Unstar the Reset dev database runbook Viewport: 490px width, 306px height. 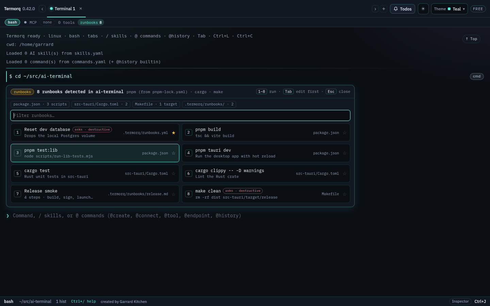(174, 133)
